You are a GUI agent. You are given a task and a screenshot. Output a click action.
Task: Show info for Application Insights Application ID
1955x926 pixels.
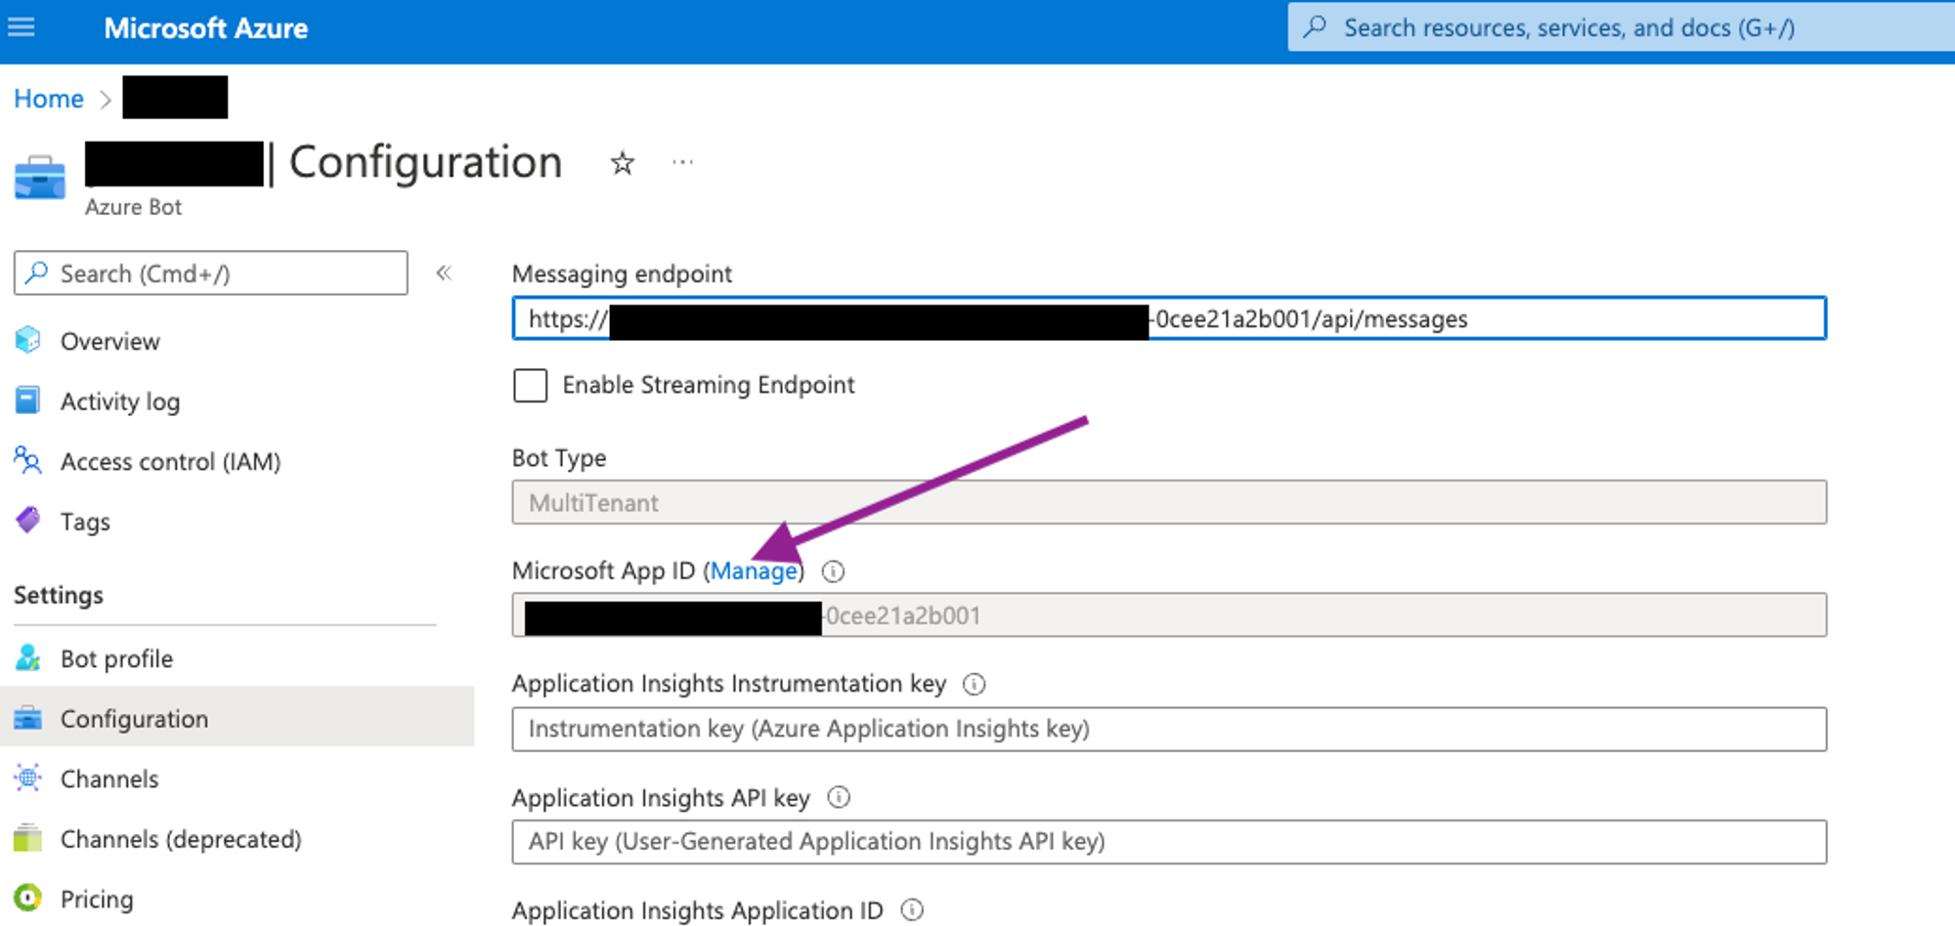912,910
